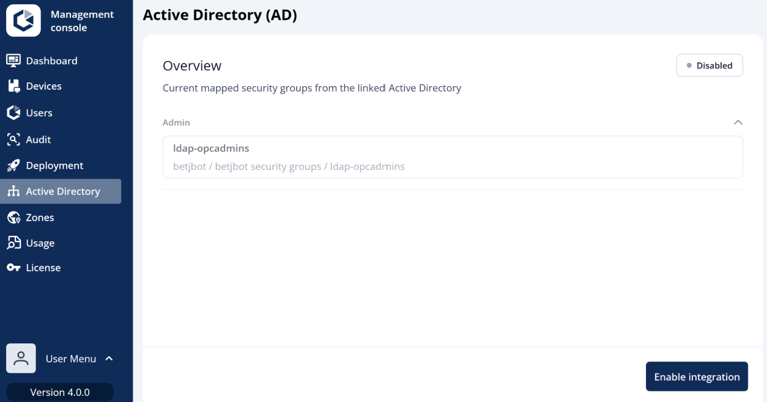Open the User Menu label
Viewport: 767px width, 402px height.
(x=71, y=359)
